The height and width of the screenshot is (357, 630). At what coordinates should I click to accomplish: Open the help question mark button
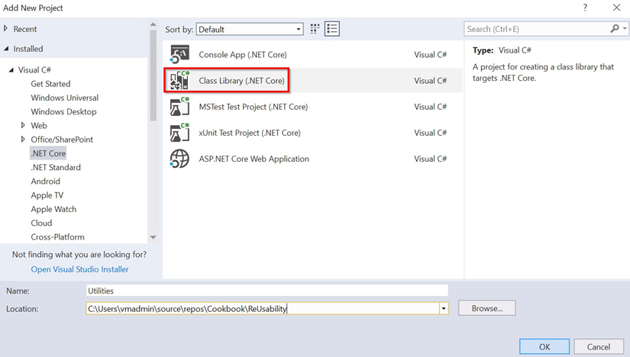pyautogui.click(x=586, y=8)
